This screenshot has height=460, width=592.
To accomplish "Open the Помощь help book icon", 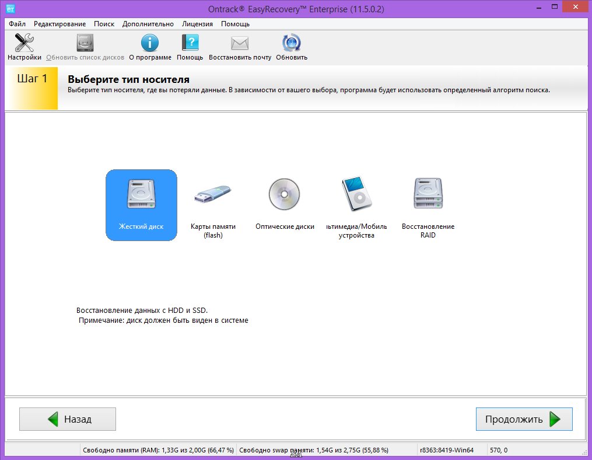I will (x=190, y=44).
